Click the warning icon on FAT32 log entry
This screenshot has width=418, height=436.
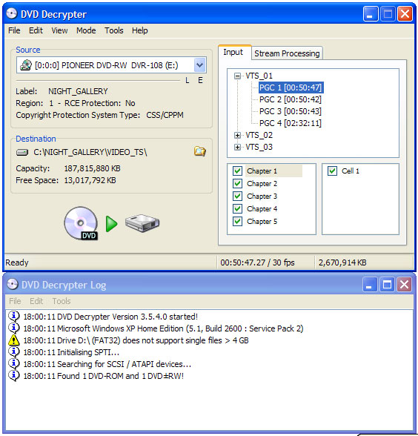(13, 340)
